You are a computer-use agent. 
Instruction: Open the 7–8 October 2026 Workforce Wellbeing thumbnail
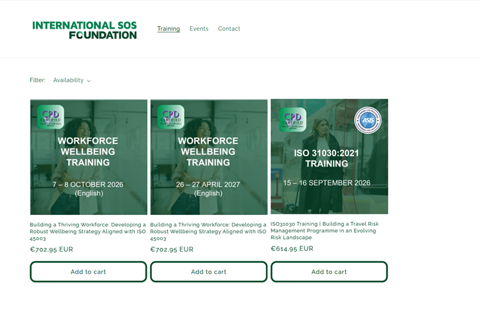(88, 157)
